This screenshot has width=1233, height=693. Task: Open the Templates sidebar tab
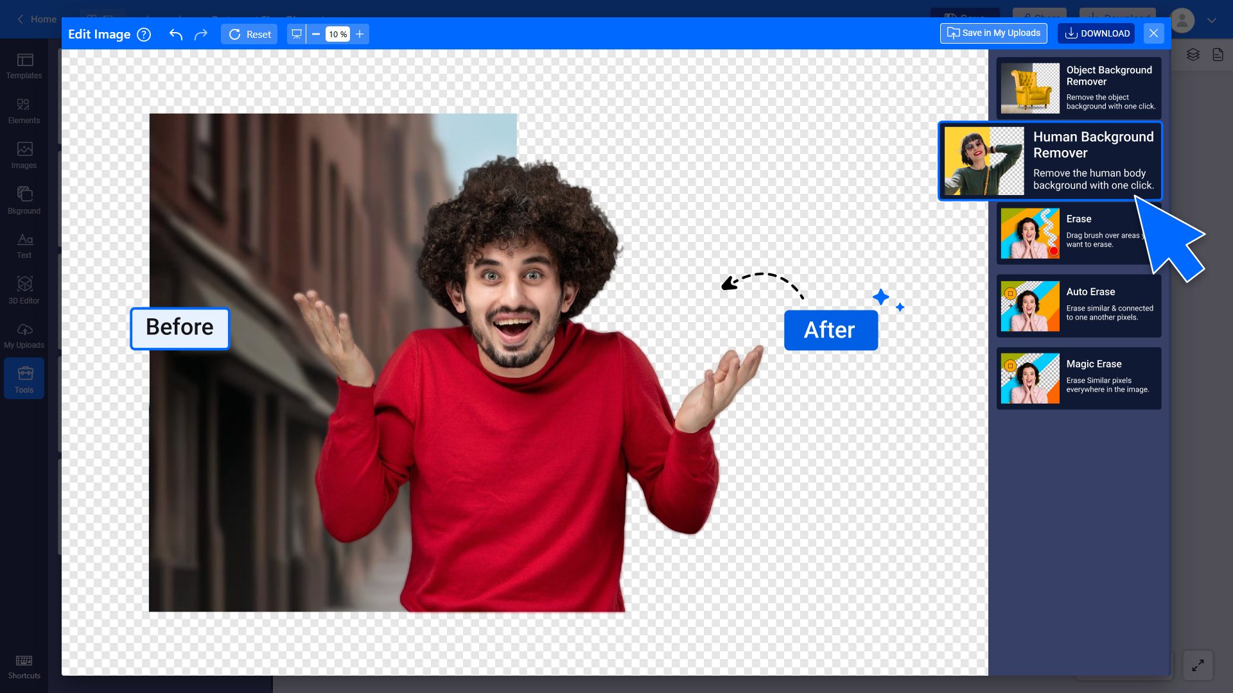tap(24, 66)
